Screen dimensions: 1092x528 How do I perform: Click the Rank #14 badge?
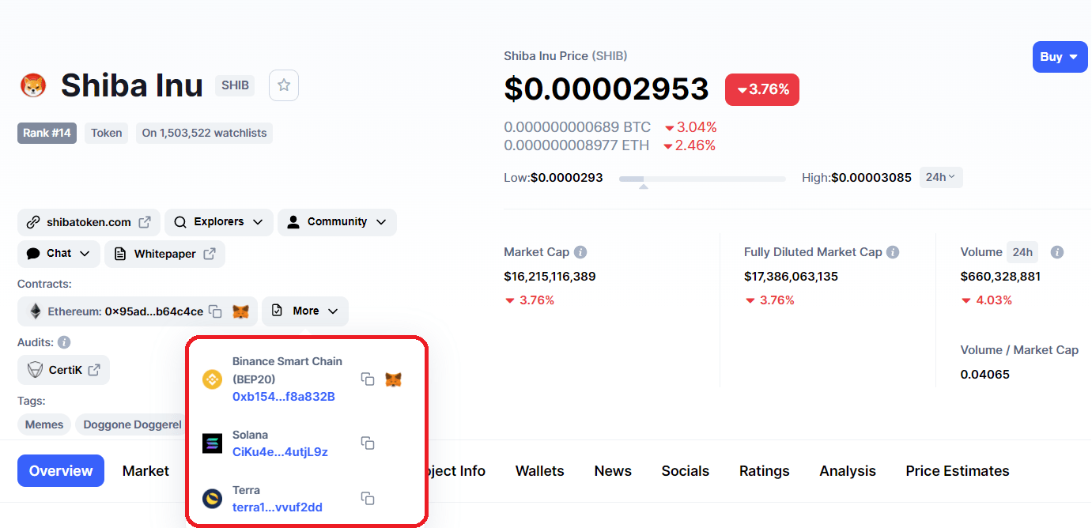click(x=47, y=133)
